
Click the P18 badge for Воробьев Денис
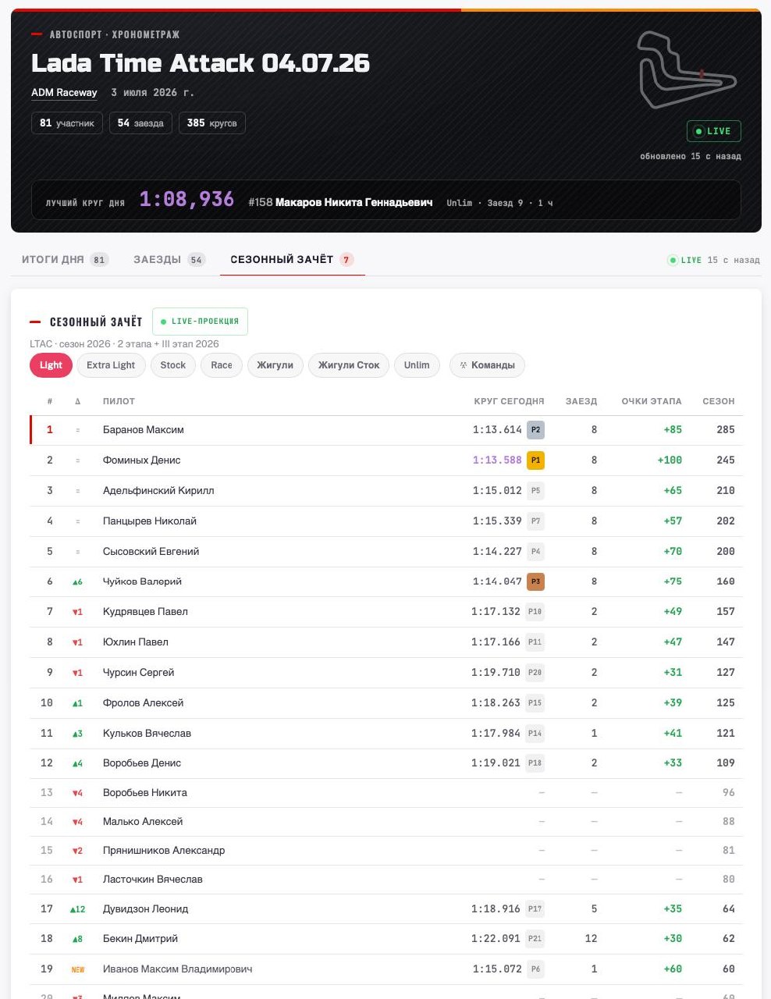[535, 763]
